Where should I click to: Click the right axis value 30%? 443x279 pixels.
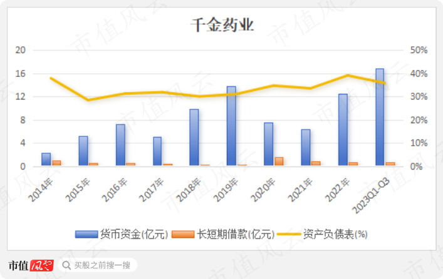tap(419, 97)
